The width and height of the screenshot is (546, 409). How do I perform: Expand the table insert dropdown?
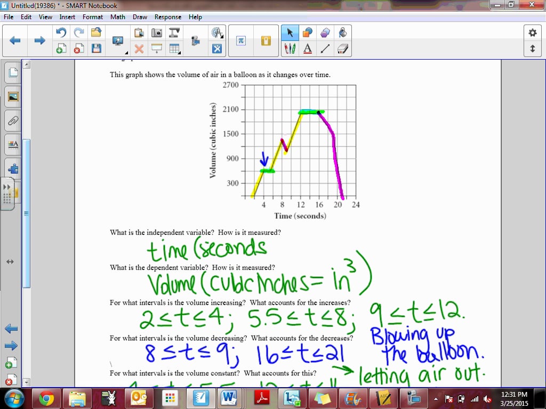(180, 53)
